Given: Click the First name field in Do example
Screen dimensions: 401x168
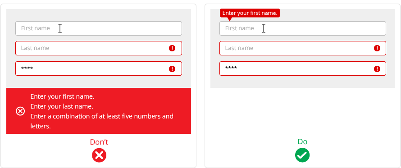Looking at the screenshot, I should point(302,28).
